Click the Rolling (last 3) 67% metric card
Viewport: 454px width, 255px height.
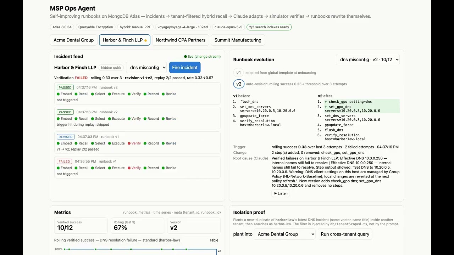(137, 226)
